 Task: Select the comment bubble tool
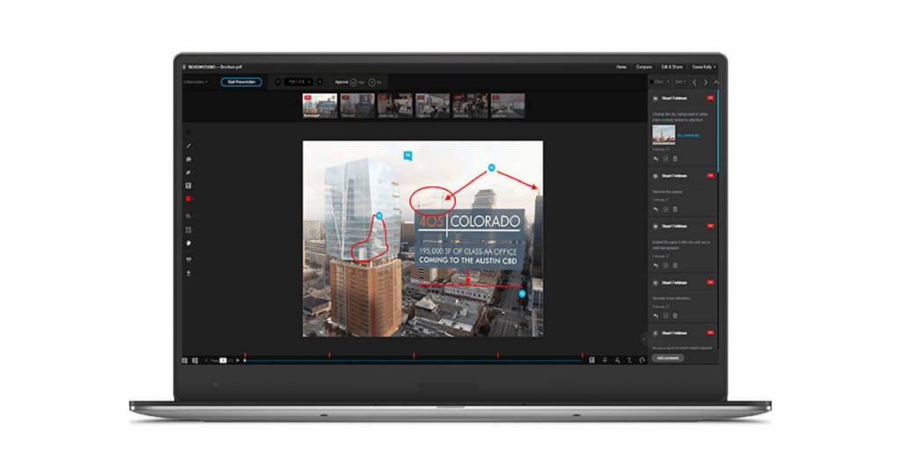click(x=188, y=159)
